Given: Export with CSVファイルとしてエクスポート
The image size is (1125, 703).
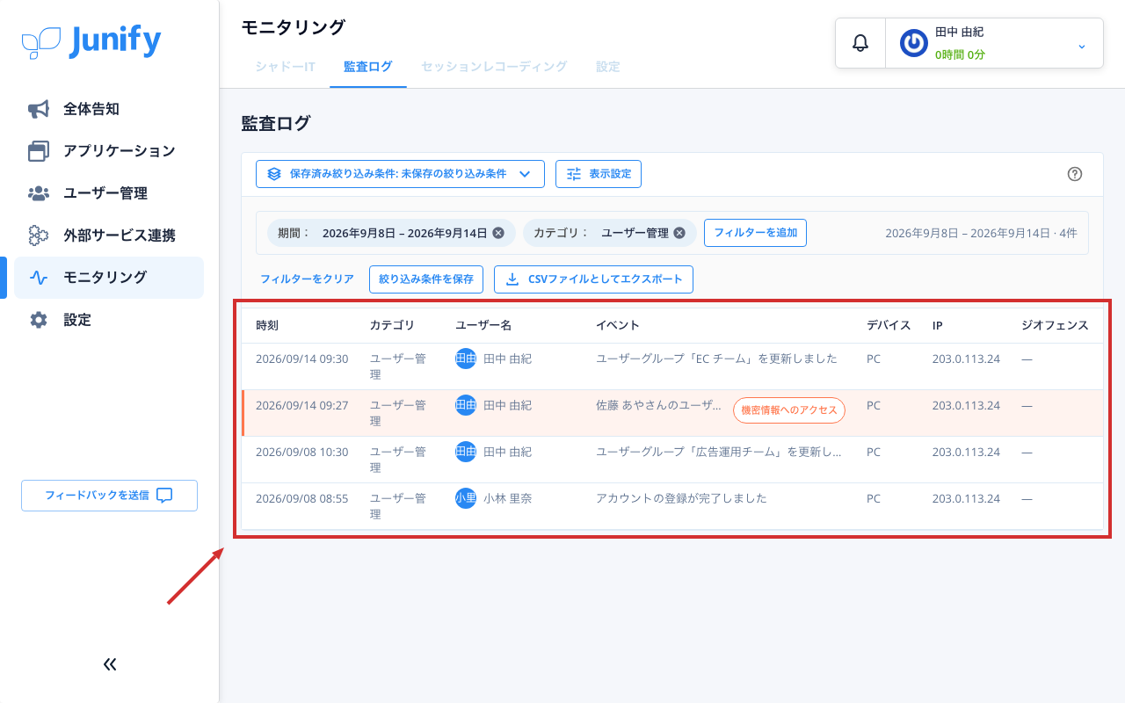Looking at the screenshot, I should click(594, 279).
